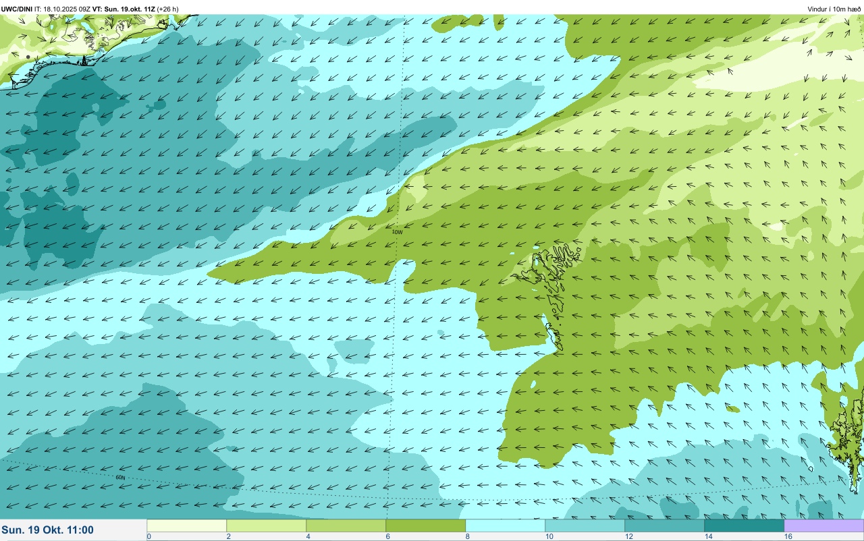
Task: Click the light green 2–4 legend swatch
Action: coord(266,525)
